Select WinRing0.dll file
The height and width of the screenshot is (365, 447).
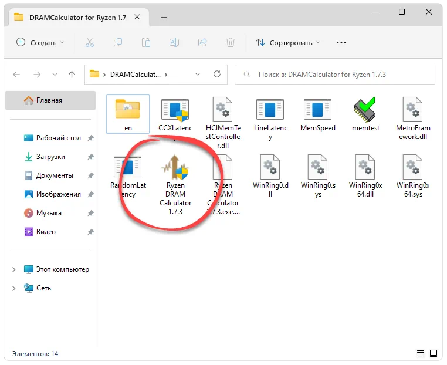[x=270, y=177]
